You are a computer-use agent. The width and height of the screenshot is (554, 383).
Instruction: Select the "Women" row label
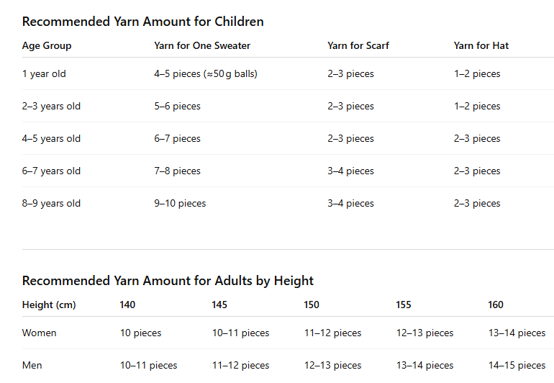39,333
